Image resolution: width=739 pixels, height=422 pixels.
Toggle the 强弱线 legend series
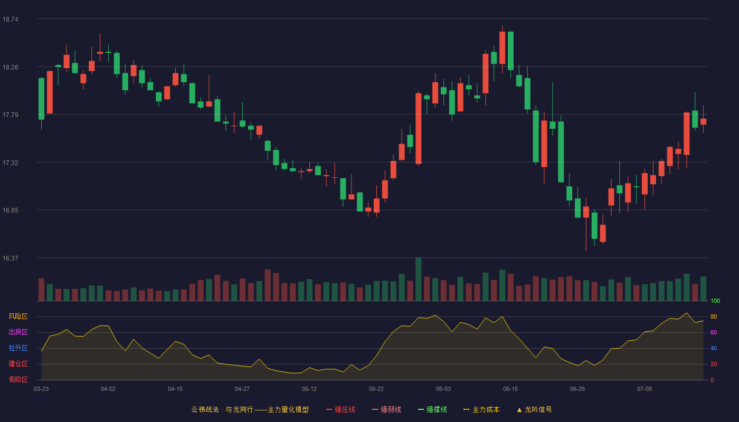coord(386,409)
